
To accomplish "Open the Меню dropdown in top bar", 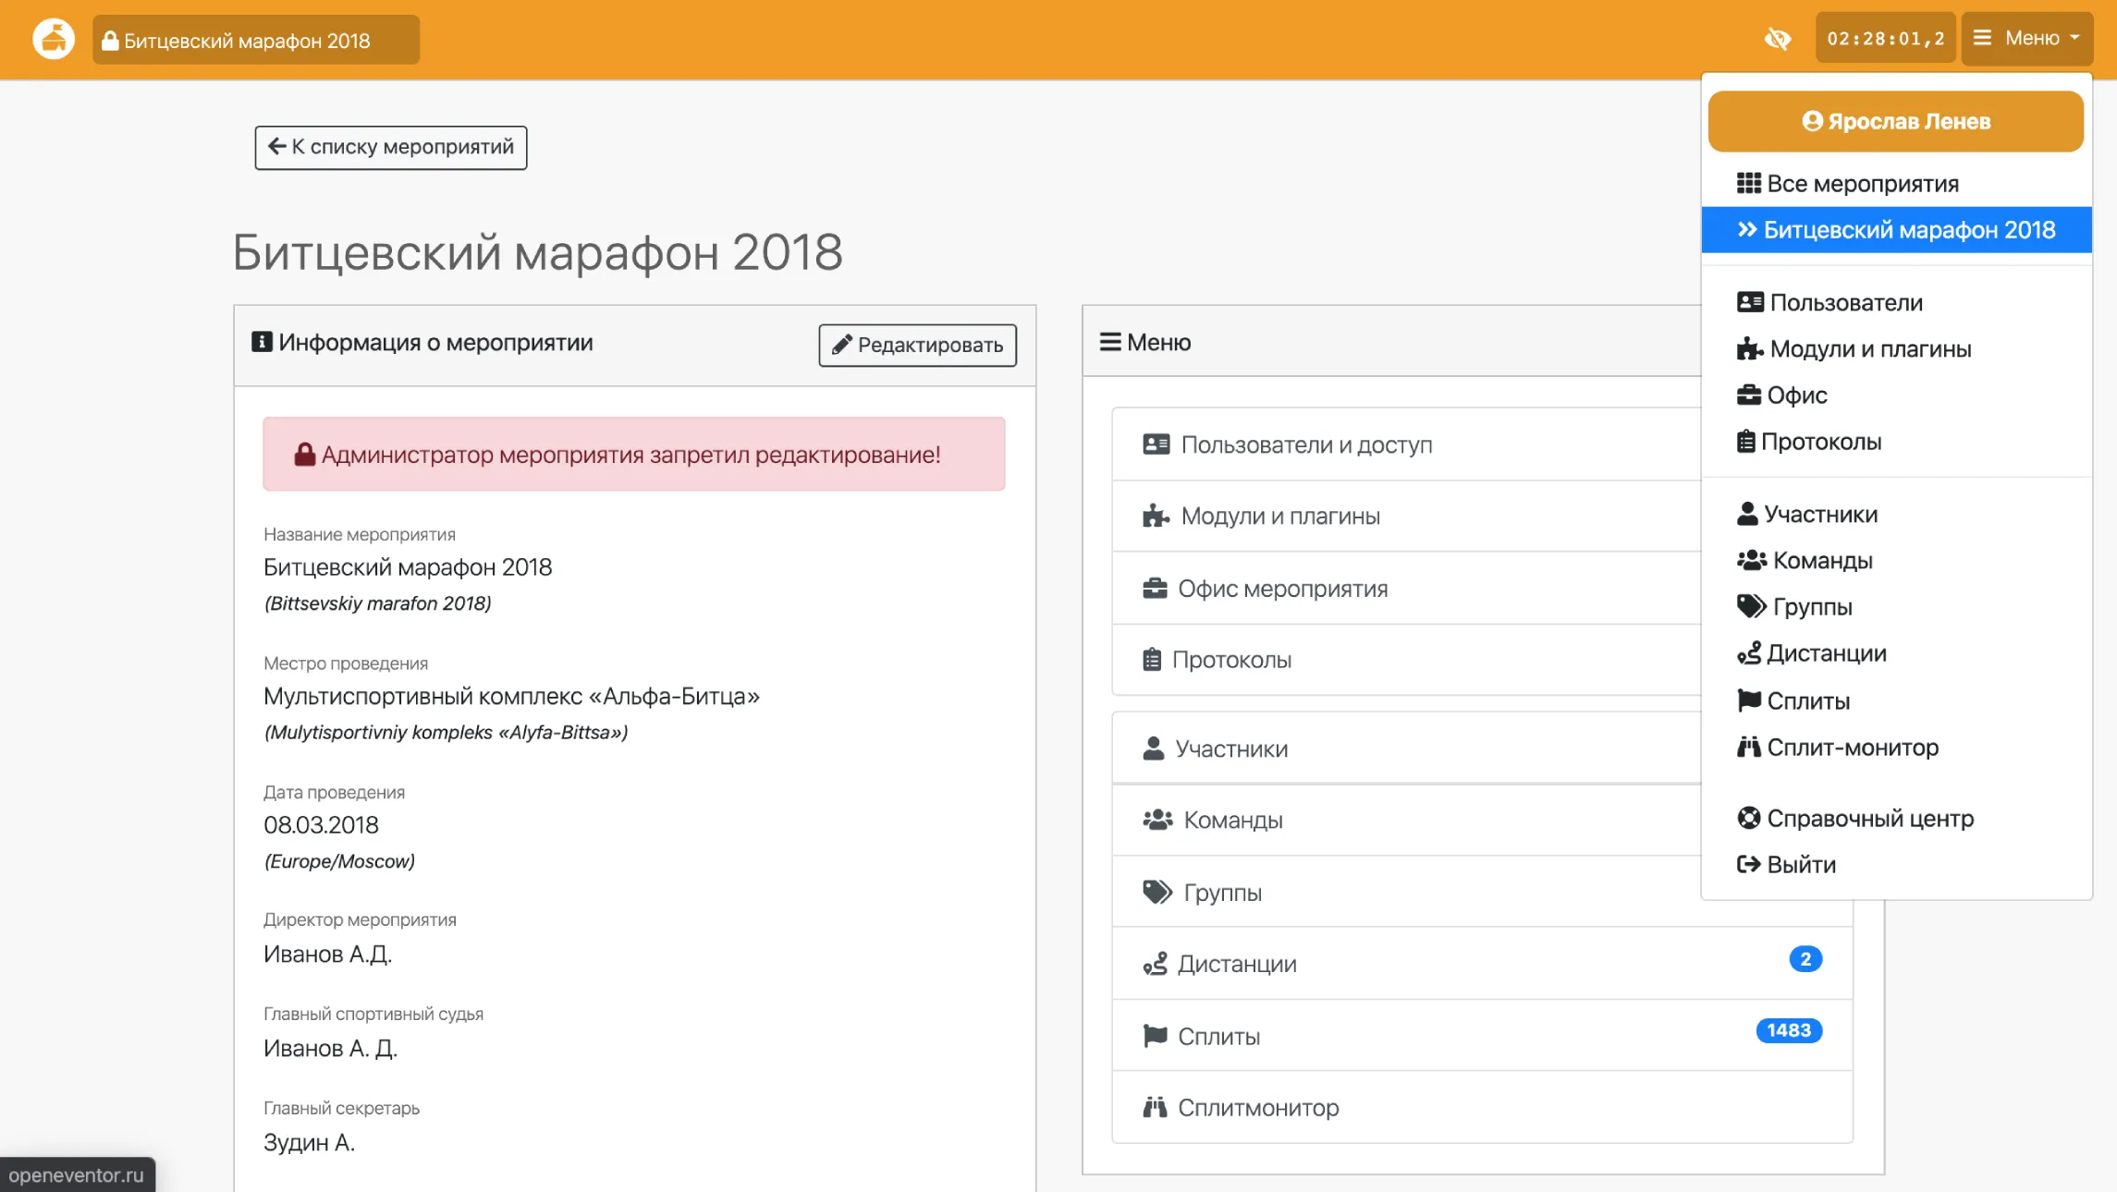I will coord(2026,38).
